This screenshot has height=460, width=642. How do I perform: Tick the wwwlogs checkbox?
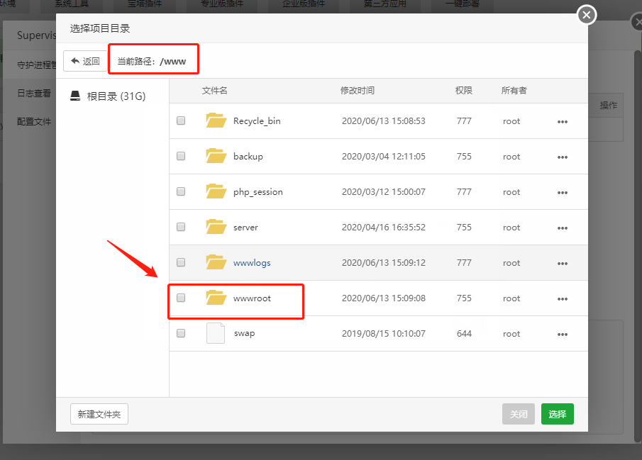click(x=181, y=262)
